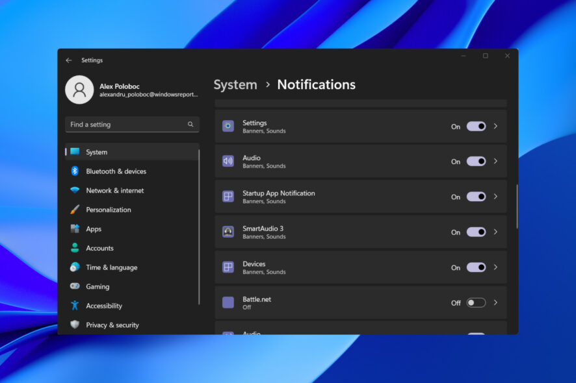Expand Startup App Notification settings
This screenshot has width=576, height=383.
[496, 197]
